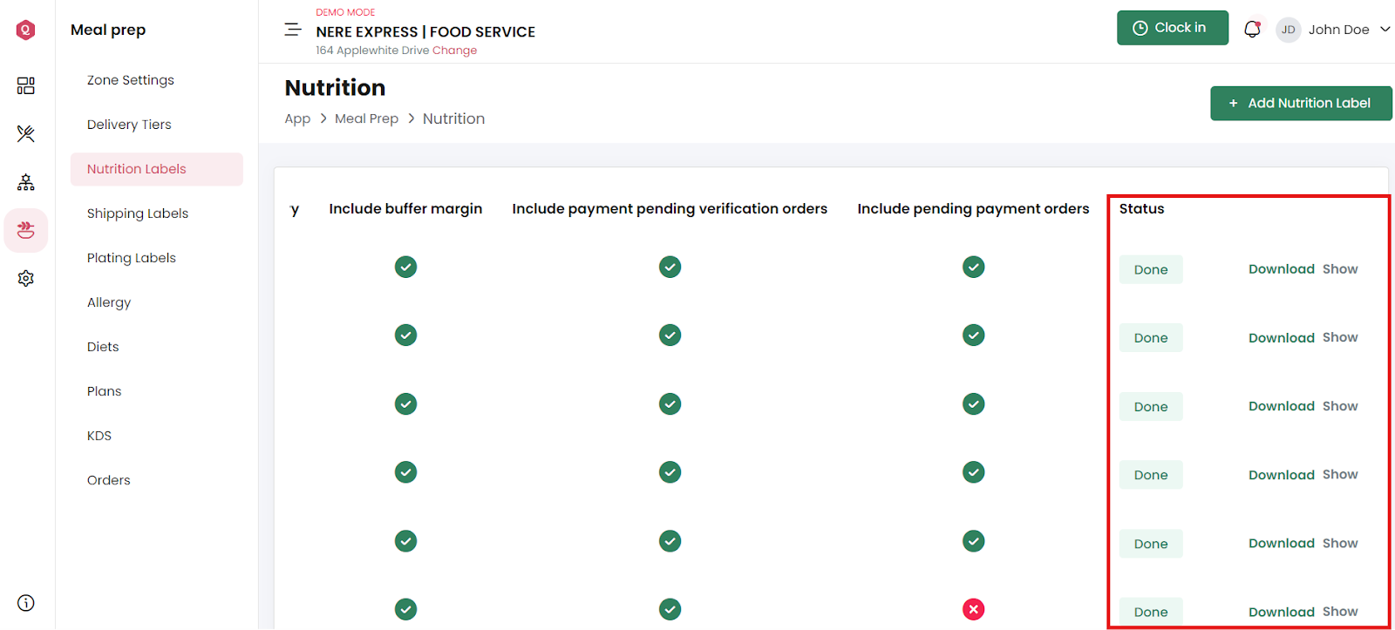This screenshot has height=630, width=1395.
Task: Show the first row nutrition label
Action: [x=1340, y=269]
